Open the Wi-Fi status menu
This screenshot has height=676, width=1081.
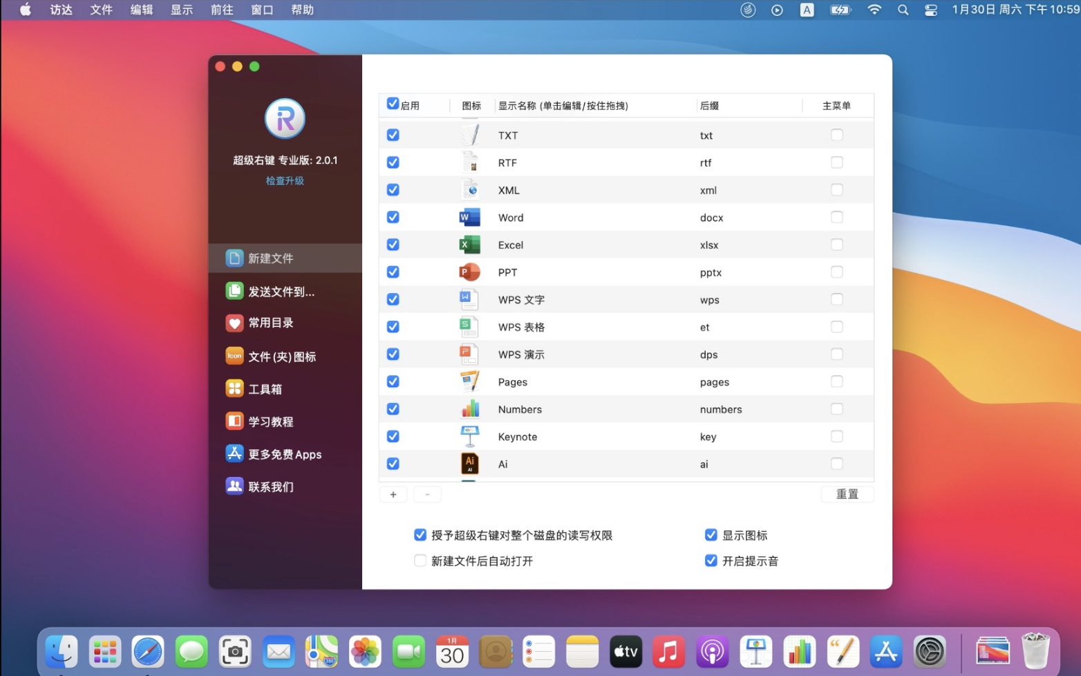pyautogui.click(x=874, y=10)
